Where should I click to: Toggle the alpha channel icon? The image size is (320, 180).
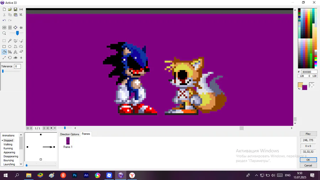21,27
